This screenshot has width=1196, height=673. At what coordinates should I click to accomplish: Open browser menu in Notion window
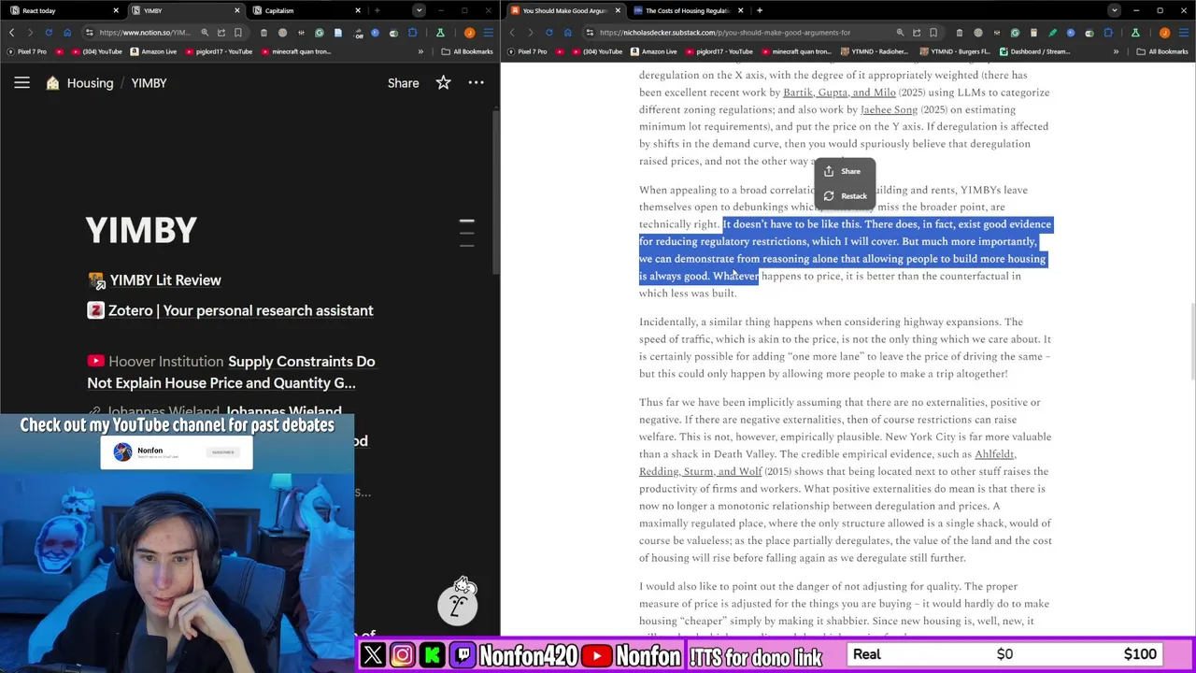pyautogui.click(x=489, y=33)
